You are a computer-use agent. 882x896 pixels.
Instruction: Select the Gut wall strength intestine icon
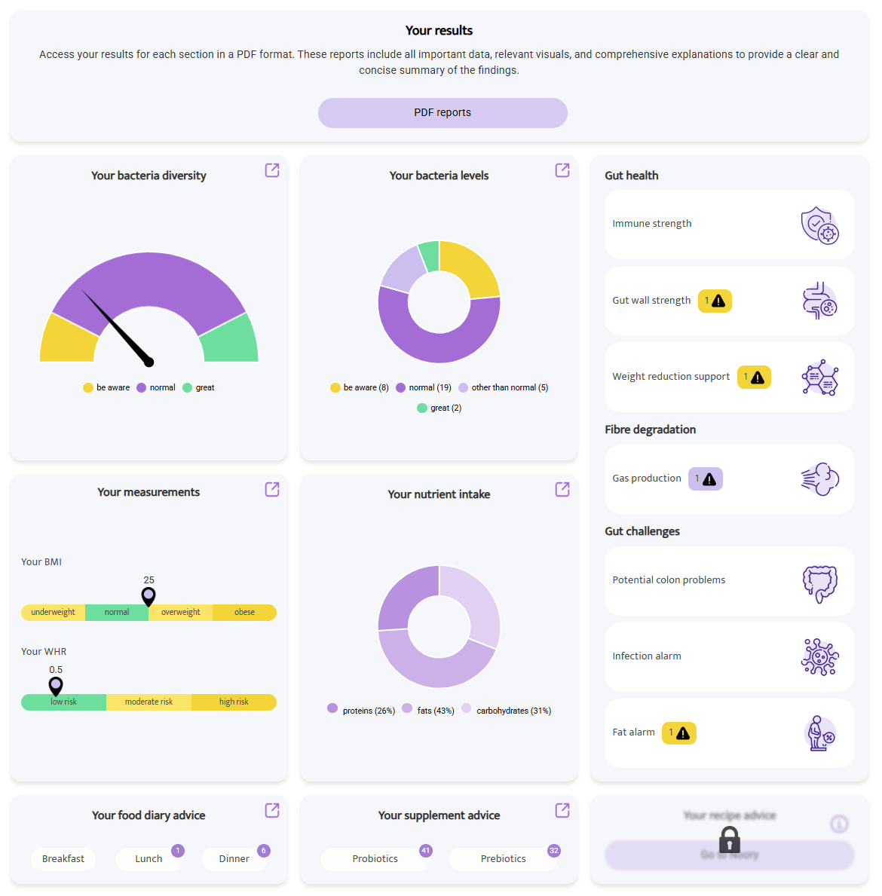click(822, 301)
